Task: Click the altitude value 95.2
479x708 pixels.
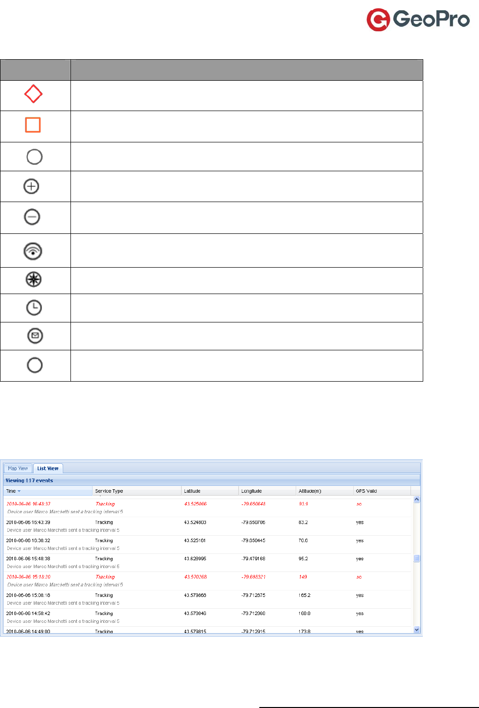Action: pyautogui.click(x=303, y=559)
